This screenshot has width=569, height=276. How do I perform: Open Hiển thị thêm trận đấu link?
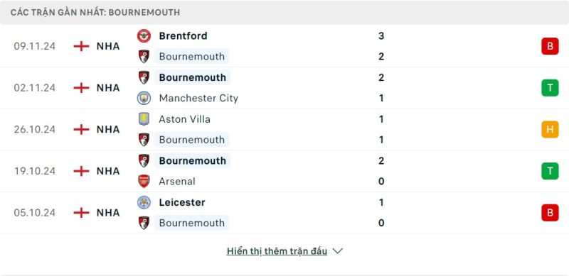coord(277,251)
